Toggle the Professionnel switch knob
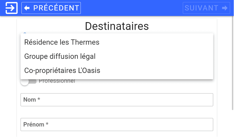Screen dimensions: 234x137 point(24,82)
